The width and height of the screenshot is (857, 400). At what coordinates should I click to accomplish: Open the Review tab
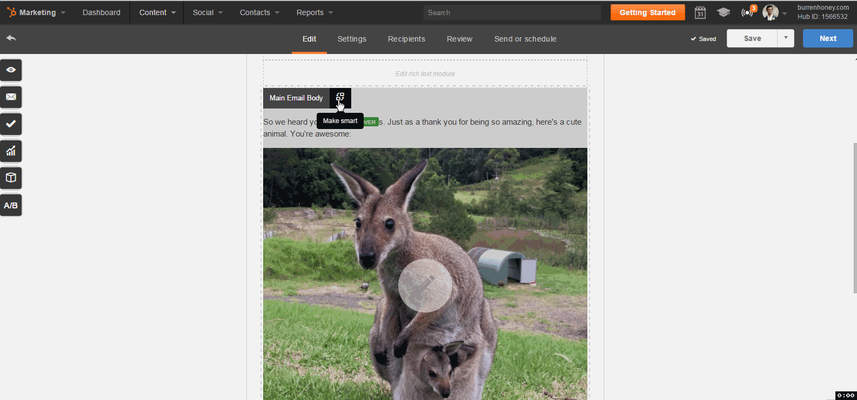pyautogui.click(x=459, y=39)
